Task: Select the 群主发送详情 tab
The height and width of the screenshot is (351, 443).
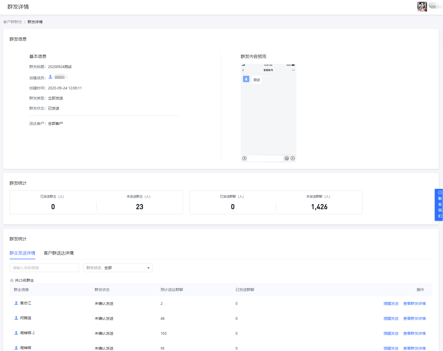Action: point(22,253)
